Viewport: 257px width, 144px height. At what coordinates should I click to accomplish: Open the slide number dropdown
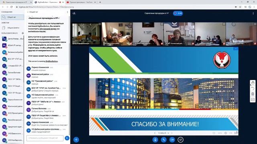point(163,133)
